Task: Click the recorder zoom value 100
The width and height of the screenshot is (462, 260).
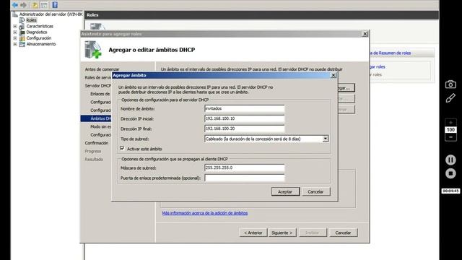Action: point(450,130)
